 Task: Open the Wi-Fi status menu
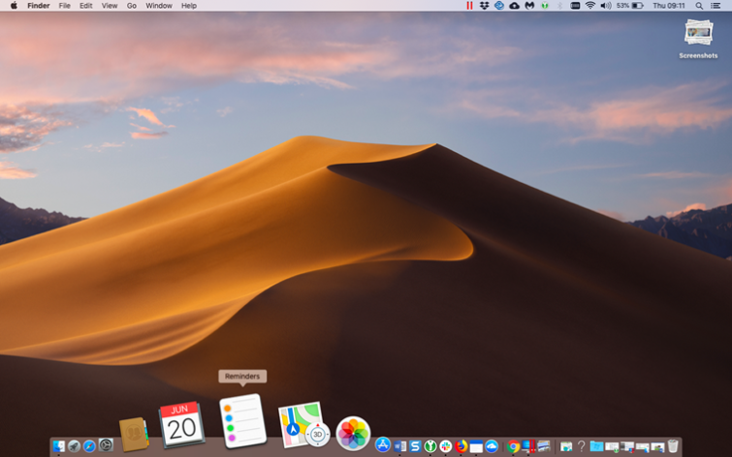coord(590,6)
